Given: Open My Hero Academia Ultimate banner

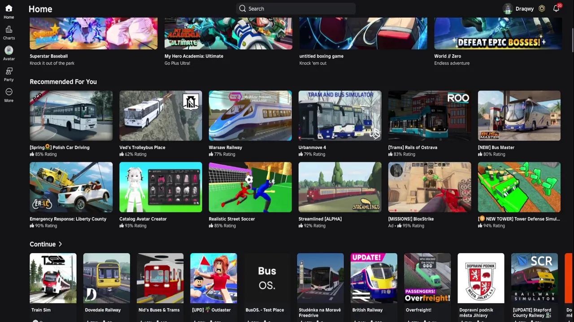Looking at the screenshot, I should 228,34.
